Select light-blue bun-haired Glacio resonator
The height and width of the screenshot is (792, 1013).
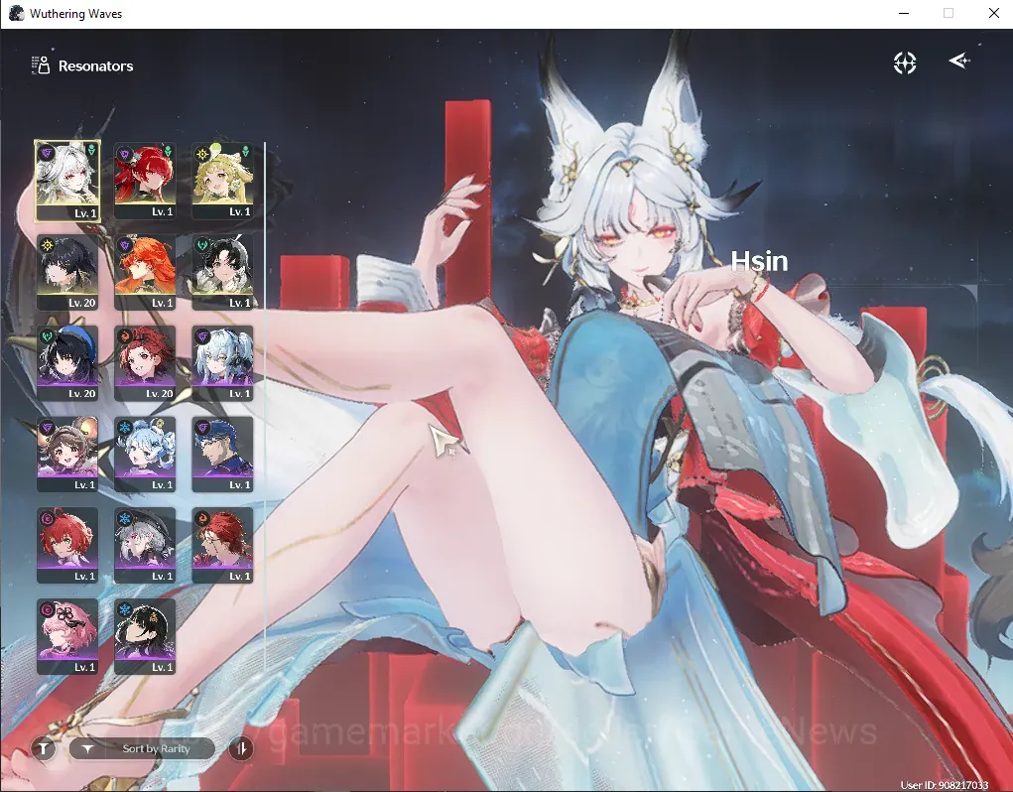tap(145, 455)
